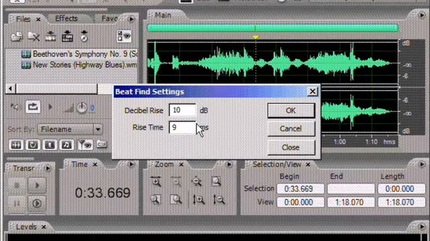Screen dimensions: 430x241
Task: Close the Time panel tab
Action: pyautogui.click(x=95, y=165)
